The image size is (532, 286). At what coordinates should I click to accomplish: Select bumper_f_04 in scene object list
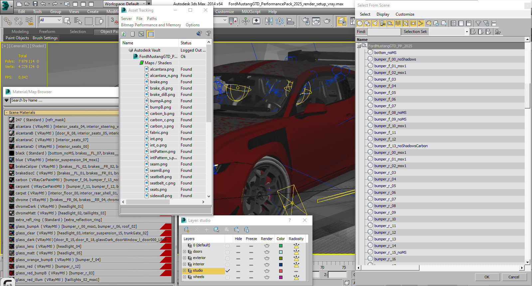pos(385,86)
